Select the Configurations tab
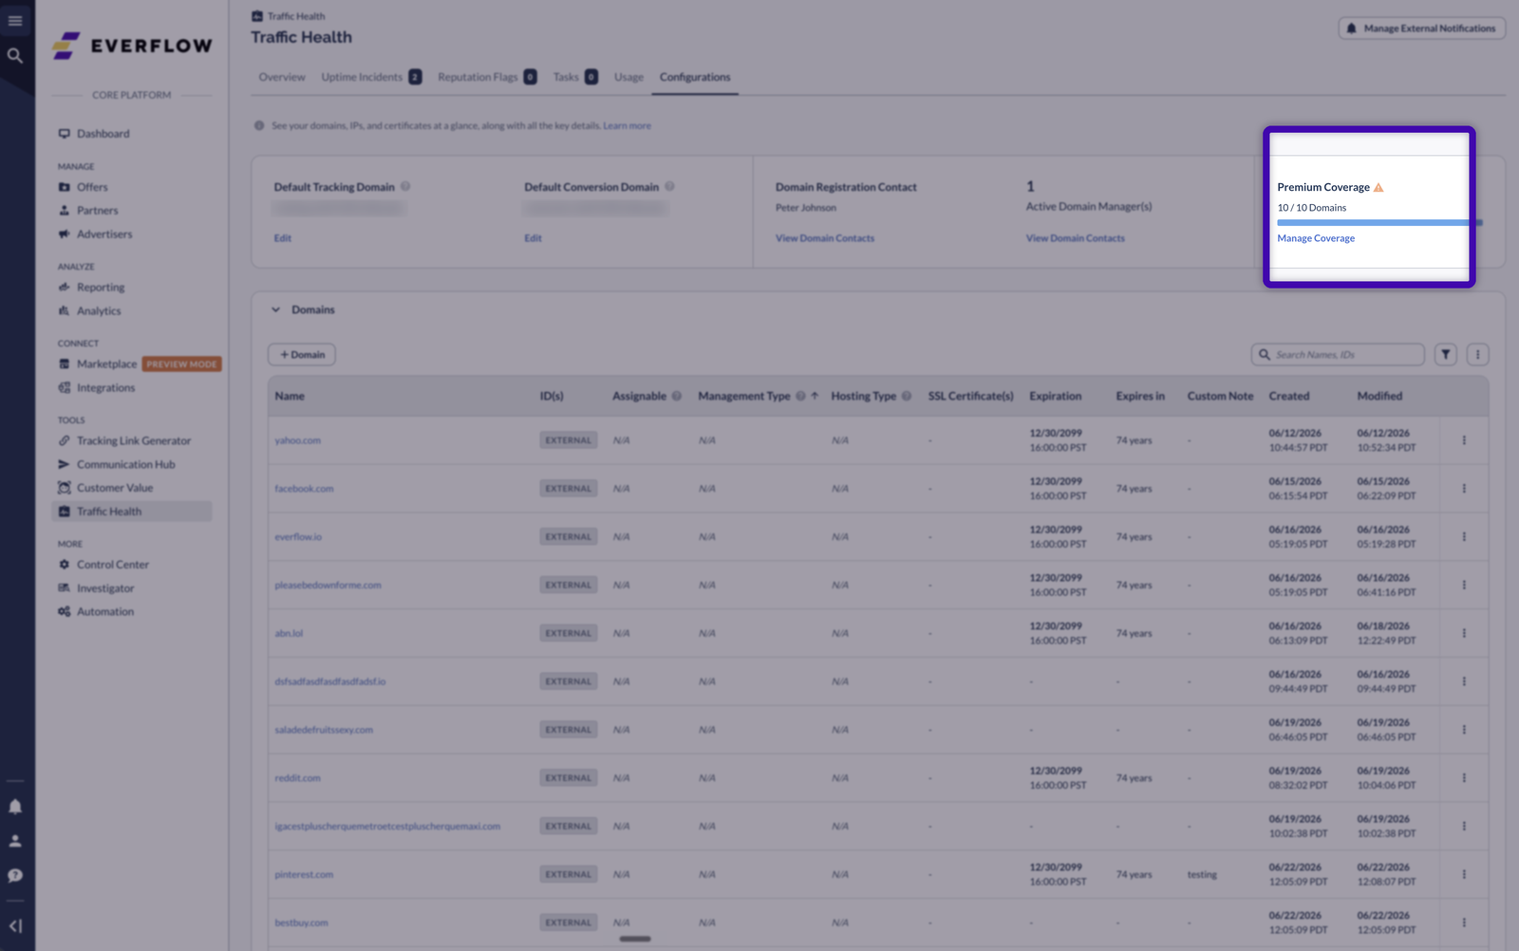The width and height of the screenshot is (1519, 951). pos(695,77)
